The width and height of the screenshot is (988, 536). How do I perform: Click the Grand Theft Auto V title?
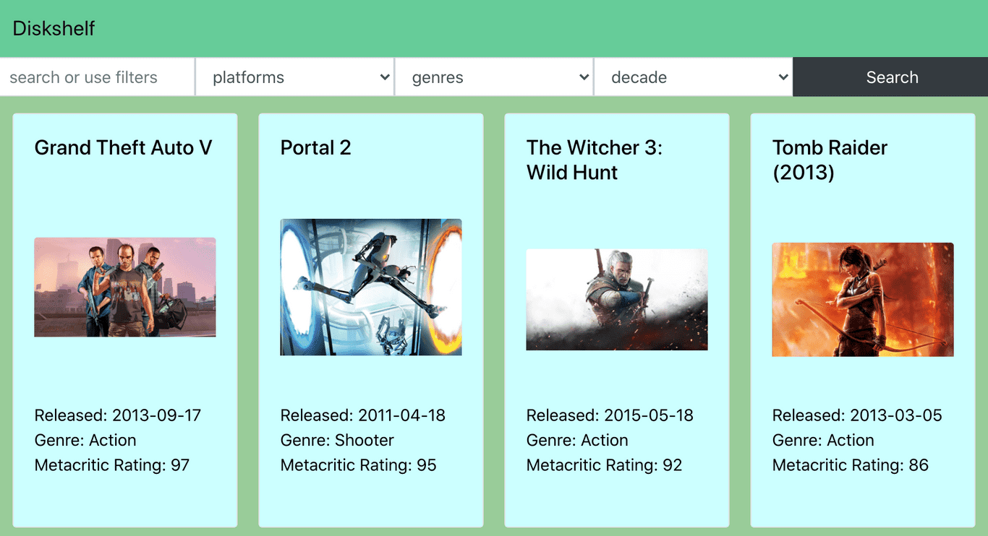pos(124,147)
